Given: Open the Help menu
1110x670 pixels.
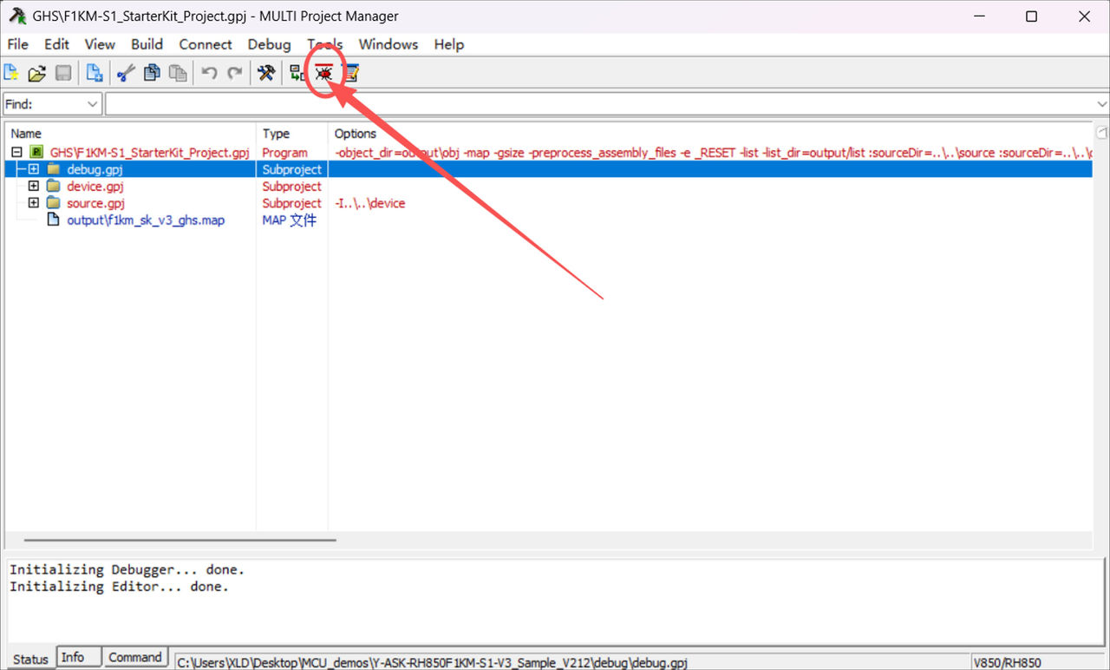Looking at the screenshot, I should tap(448, 44).
